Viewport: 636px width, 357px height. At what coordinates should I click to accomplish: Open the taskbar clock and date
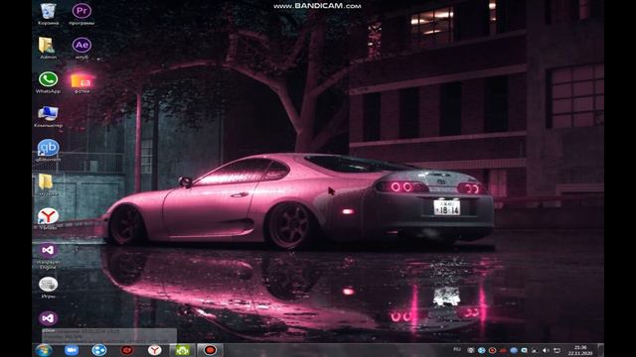pyautogui.click(x=580, y=350)
